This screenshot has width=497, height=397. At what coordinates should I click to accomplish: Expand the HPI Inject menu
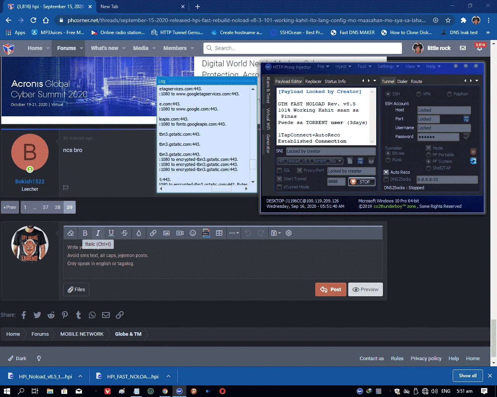point(343,66)
